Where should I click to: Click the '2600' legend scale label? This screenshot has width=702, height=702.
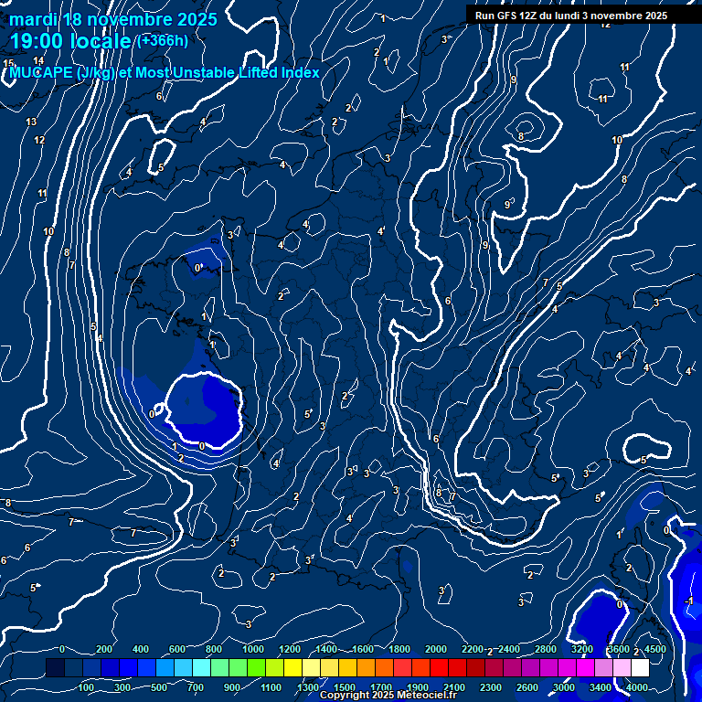(526, 687)
